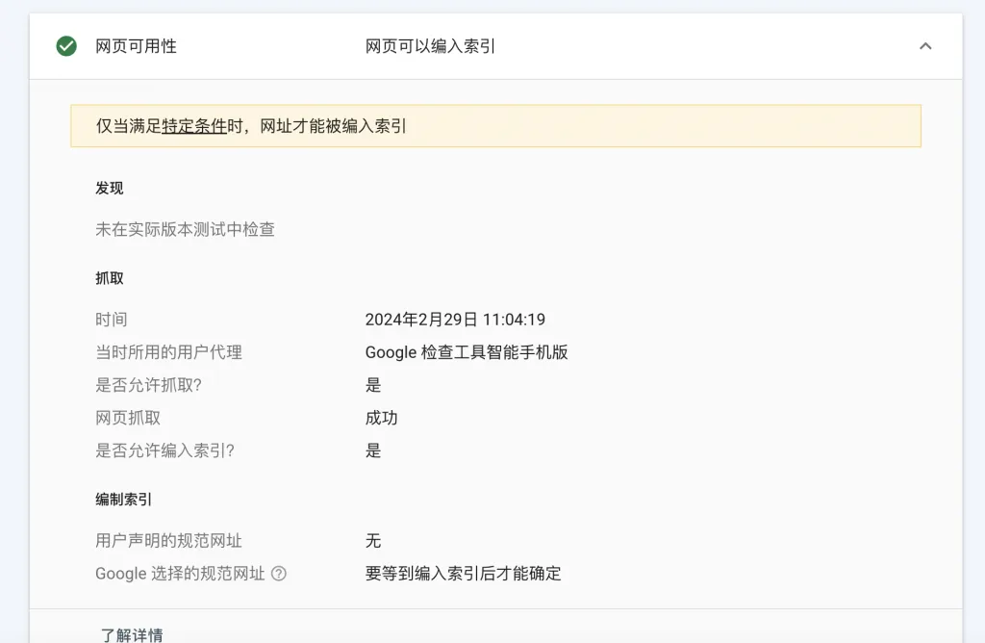
Task: Click the 网页可以编入索引 status text
Action: coord(430,46)
